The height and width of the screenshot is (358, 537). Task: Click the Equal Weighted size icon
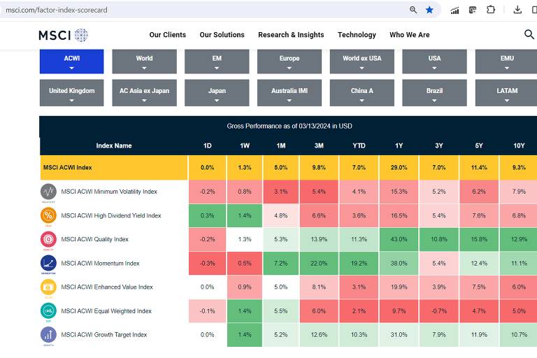pyautogui.click(x=48, y=310)
